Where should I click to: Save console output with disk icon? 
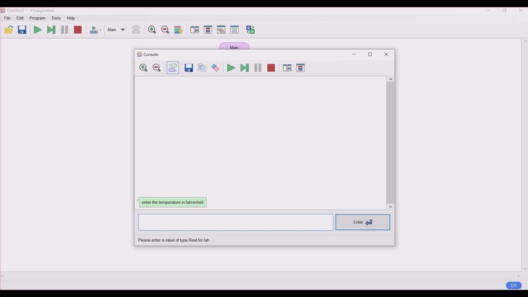coord(189,68)
